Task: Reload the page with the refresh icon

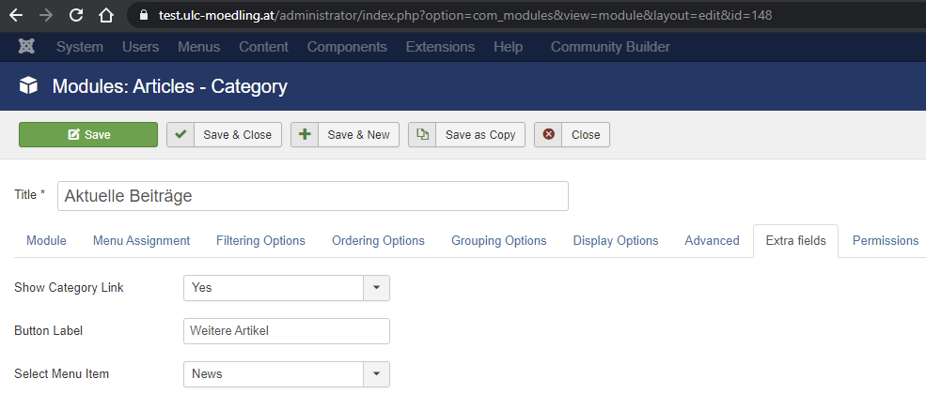Action: click(76, 16)
